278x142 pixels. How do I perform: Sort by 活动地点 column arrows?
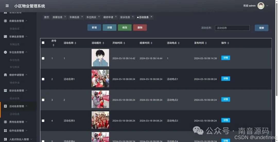[179, 43]
